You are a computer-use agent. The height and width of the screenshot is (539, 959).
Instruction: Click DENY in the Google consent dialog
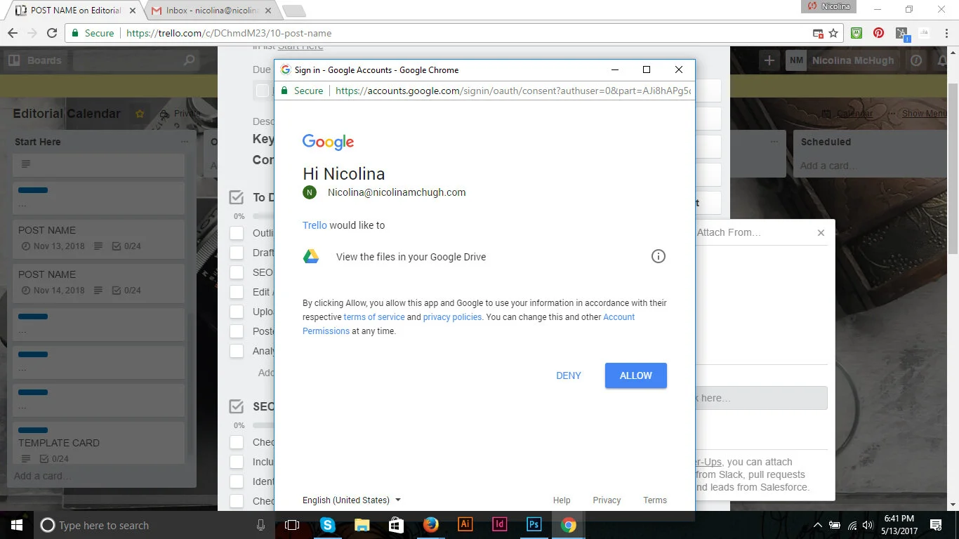click(568, 375)
